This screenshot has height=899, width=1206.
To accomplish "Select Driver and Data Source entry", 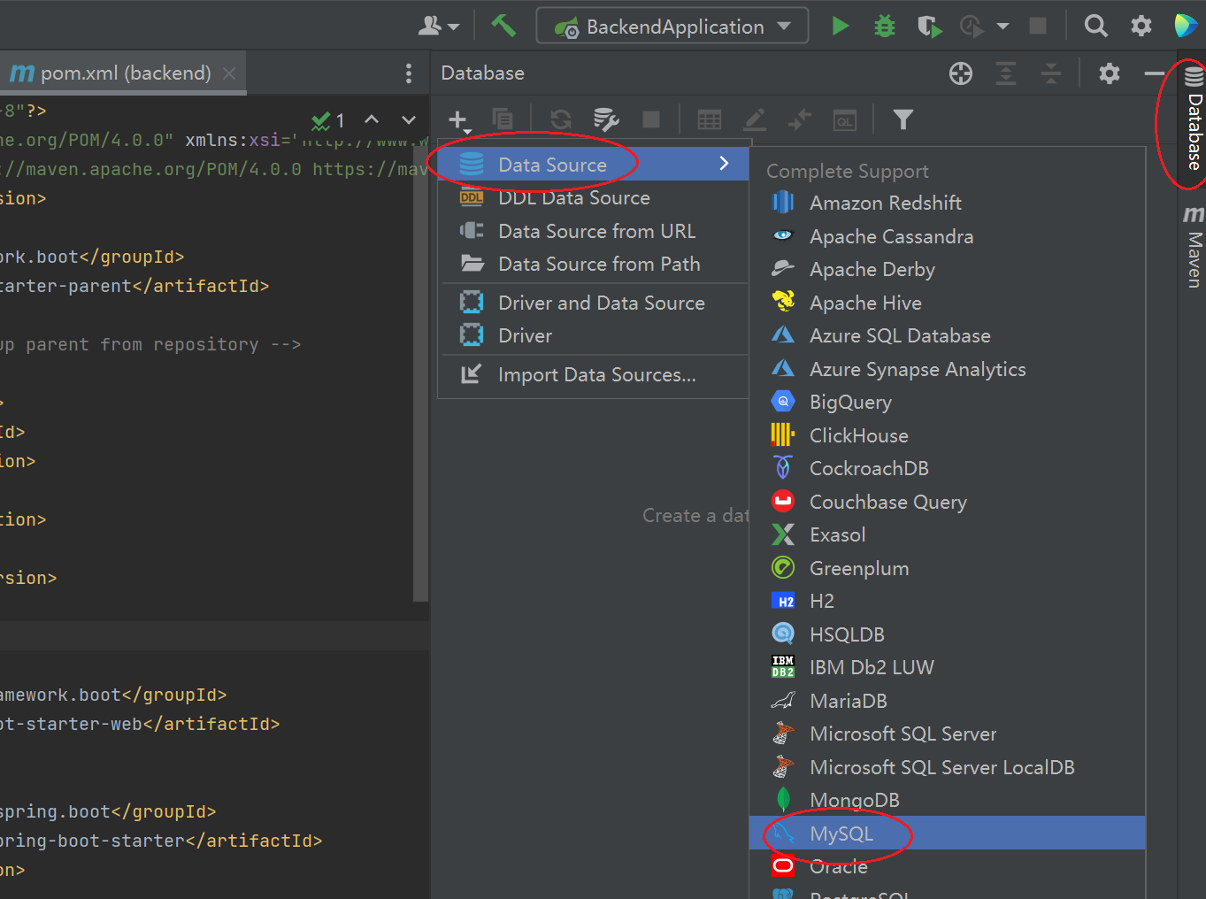I will [594, 303].
